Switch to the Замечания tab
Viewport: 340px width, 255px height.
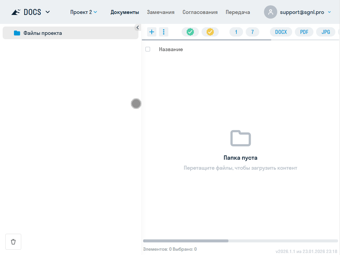pos(161,12)
